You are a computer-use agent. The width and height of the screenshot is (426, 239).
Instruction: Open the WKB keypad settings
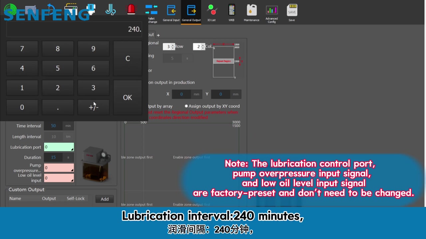[x=231, y=13]
